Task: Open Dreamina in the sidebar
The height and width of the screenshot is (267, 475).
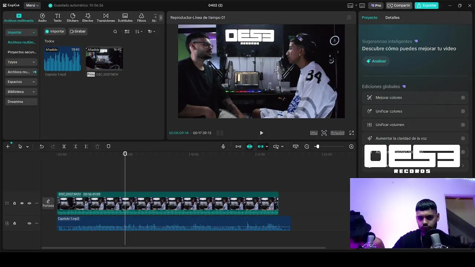Action: [x=22, y=102]
